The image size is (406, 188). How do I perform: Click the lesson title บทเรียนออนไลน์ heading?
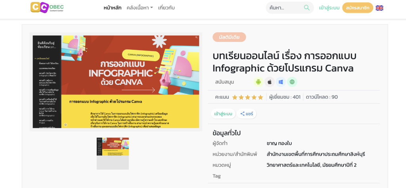[x=284, y=62]
